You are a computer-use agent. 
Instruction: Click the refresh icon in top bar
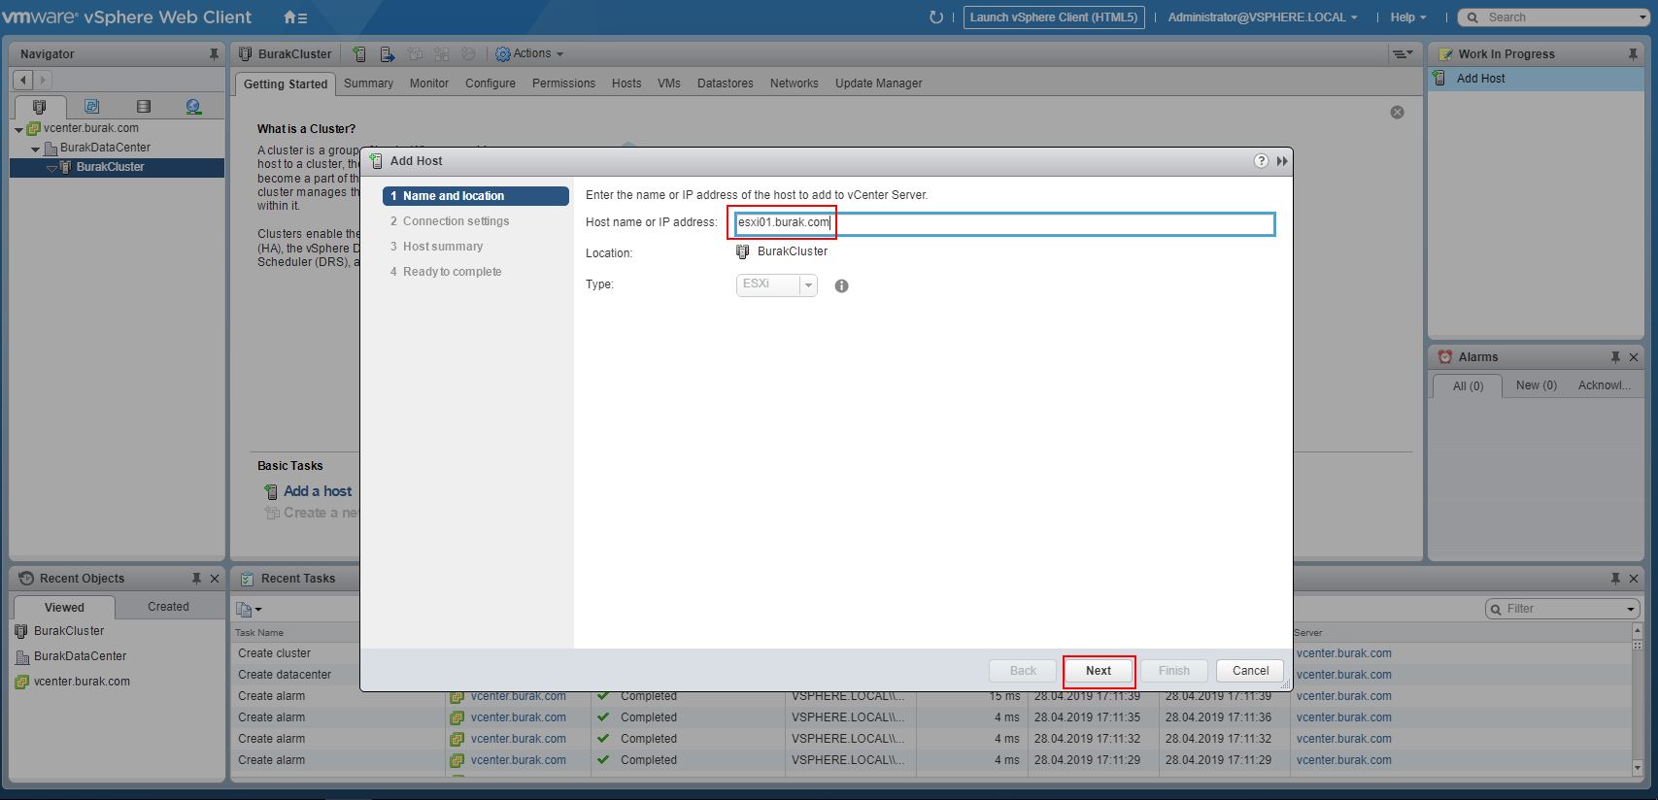click(936, 17)
